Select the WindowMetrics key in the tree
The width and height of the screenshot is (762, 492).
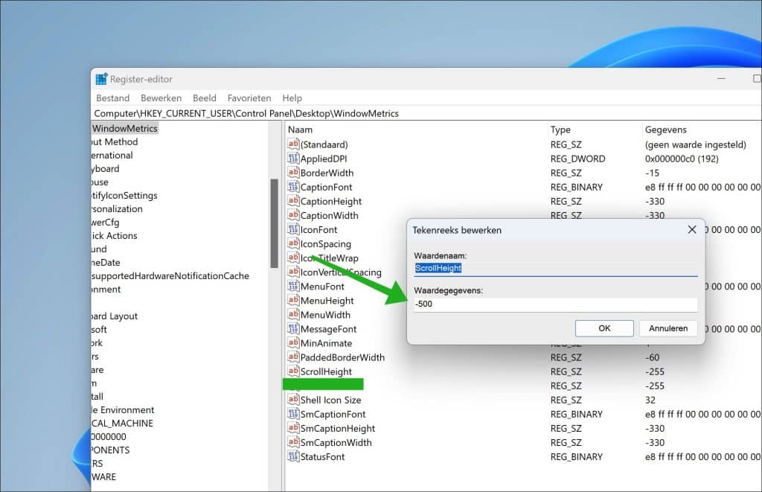pos(125,128)
